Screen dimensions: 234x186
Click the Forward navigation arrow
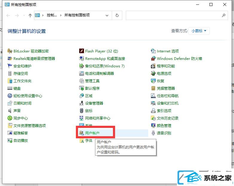(17, 15)
